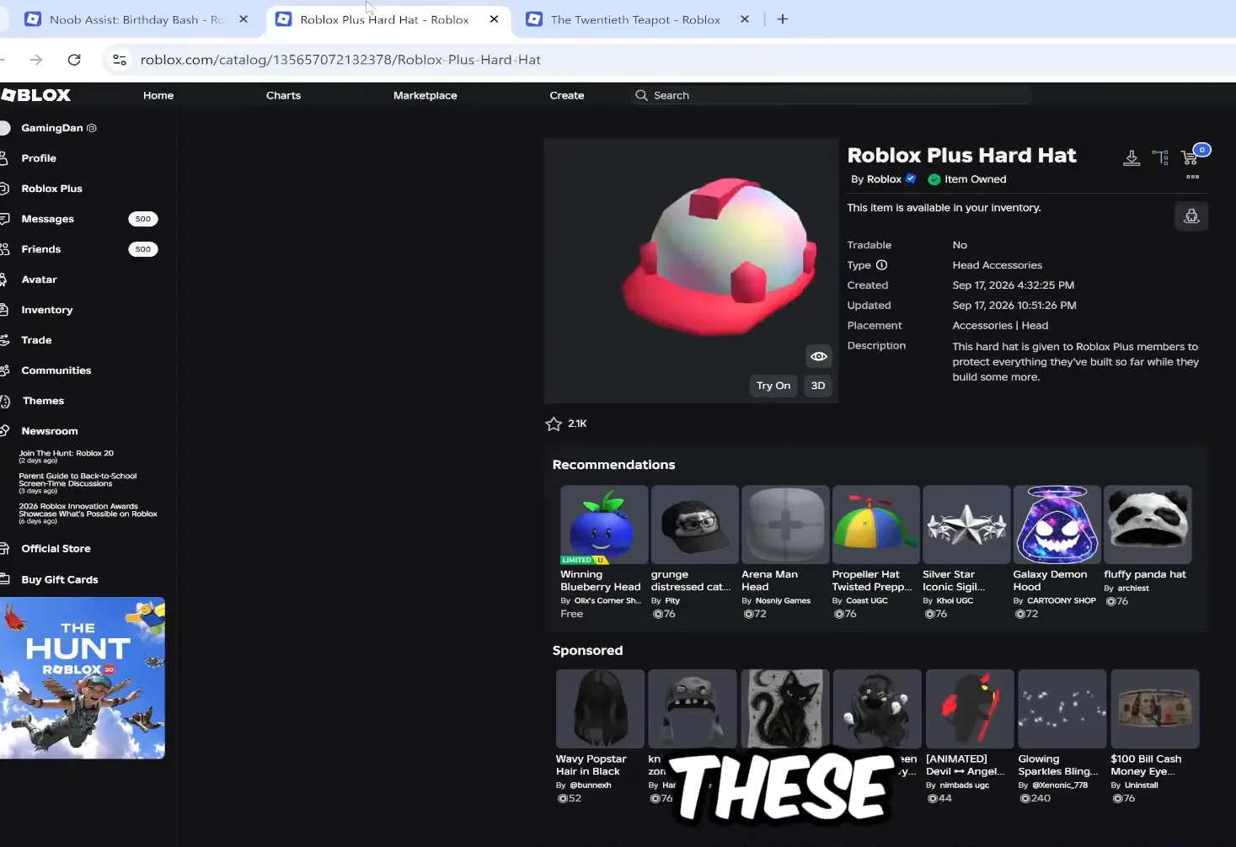Open creator Coast UGC link
This screenshot has width=1236, height=847.
point(867,601)
